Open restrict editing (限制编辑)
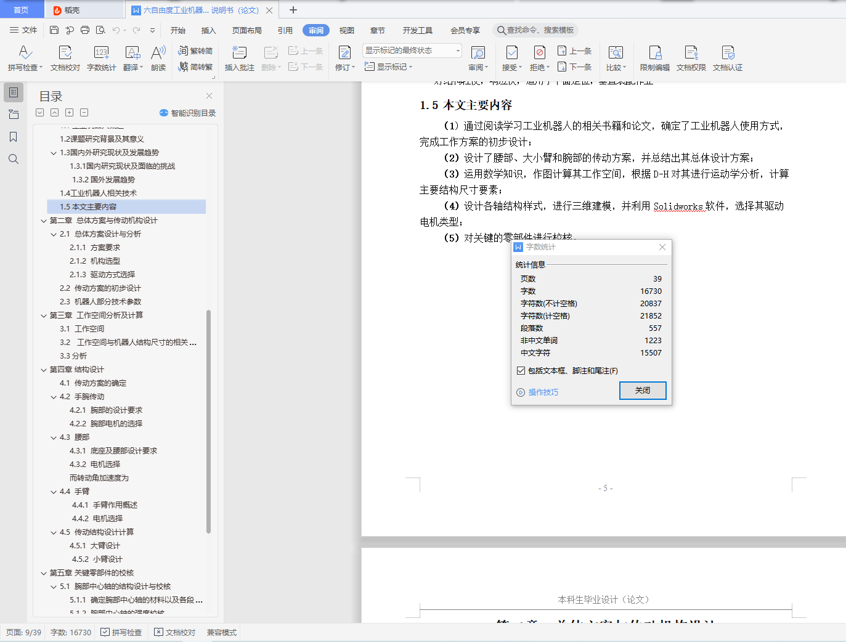Image resolution: width=846 pixels, height=642 pixels. click(654, 59)
